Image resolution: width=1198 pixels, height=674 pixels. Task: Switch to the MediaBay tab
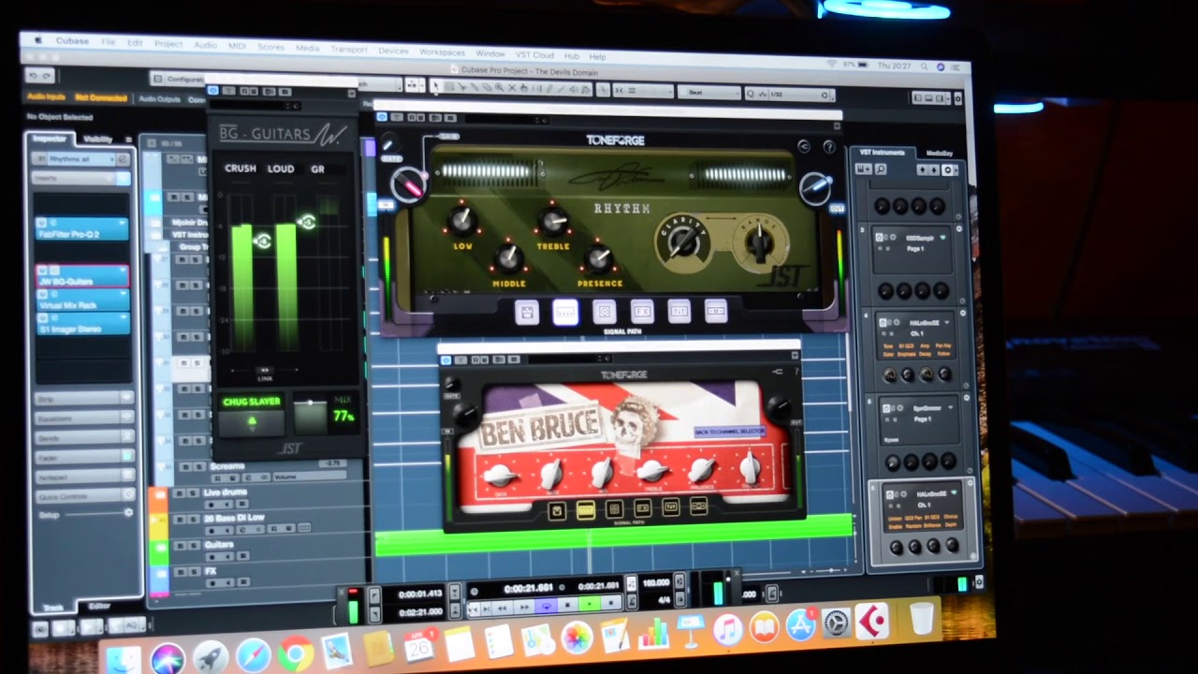click(939, 154)
